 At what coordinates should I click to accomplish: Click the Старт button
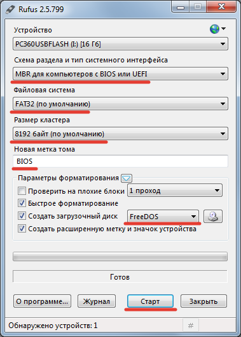coord(150,301)
